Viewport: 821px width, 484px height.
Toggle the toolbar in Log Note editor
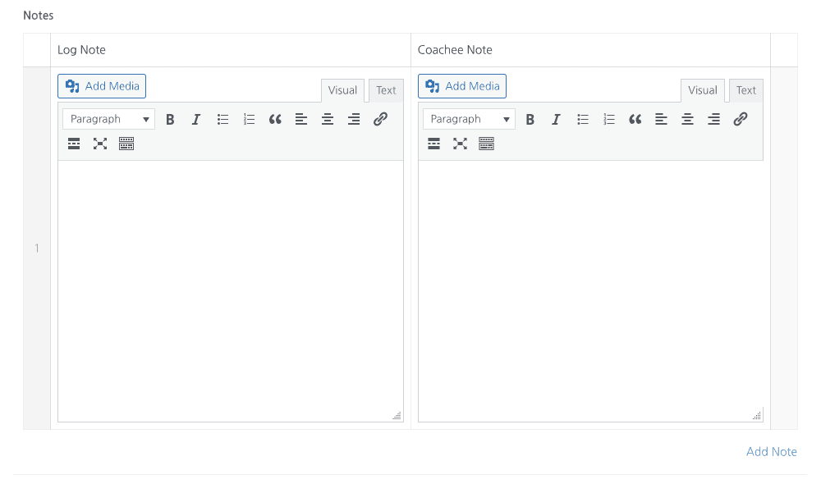(126, 144)
